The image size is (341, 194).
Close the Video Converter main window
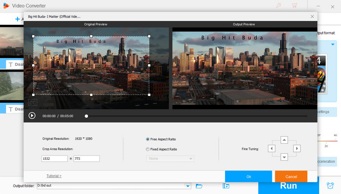click(333, 7)
